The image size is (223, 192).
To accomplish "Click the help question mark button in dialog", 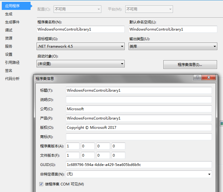I will click(198, 77).
